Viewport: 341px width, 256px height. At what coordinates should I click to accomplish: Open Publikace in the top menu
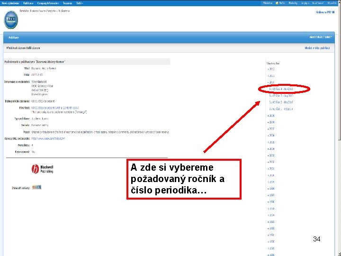[x=28, y=3]
